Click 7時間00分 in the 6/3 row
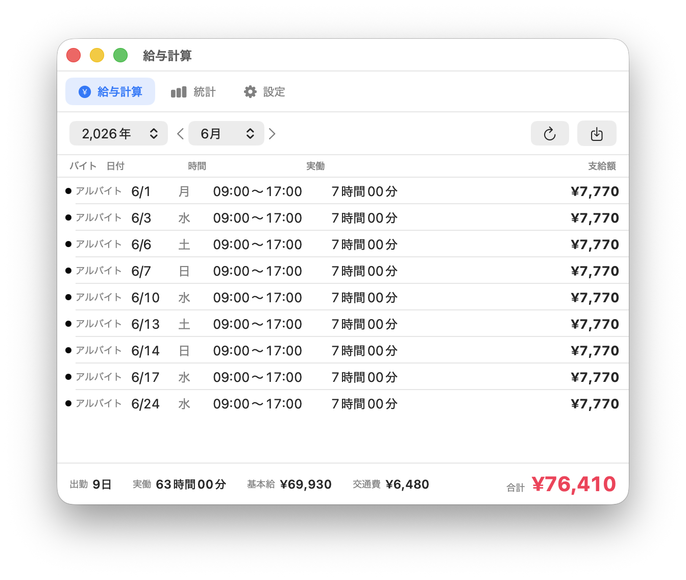 pos(364,218)
